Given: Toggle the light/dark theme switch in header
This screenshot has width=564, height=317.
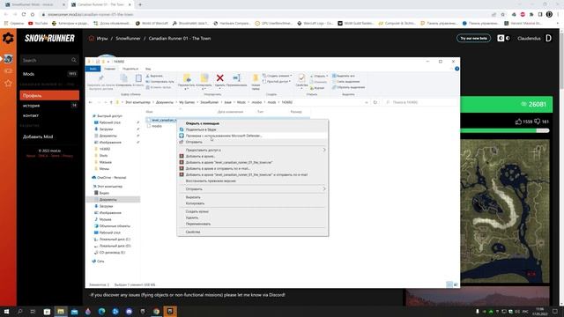Looking at the screenshot, I should 503,38.
